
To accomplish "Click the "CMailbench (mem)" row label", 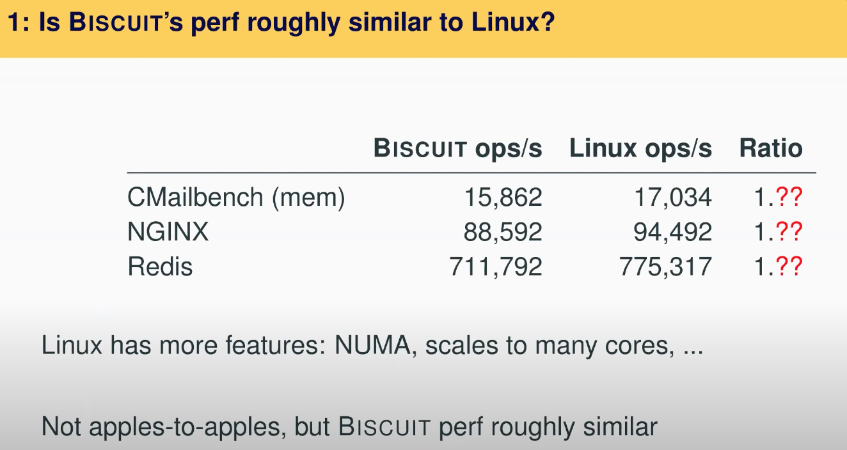I will tap(236, 198).
